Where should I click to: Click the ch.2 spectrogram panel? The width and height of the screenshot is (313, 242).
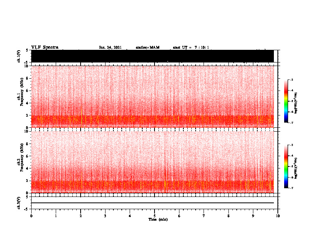(153, 162)
